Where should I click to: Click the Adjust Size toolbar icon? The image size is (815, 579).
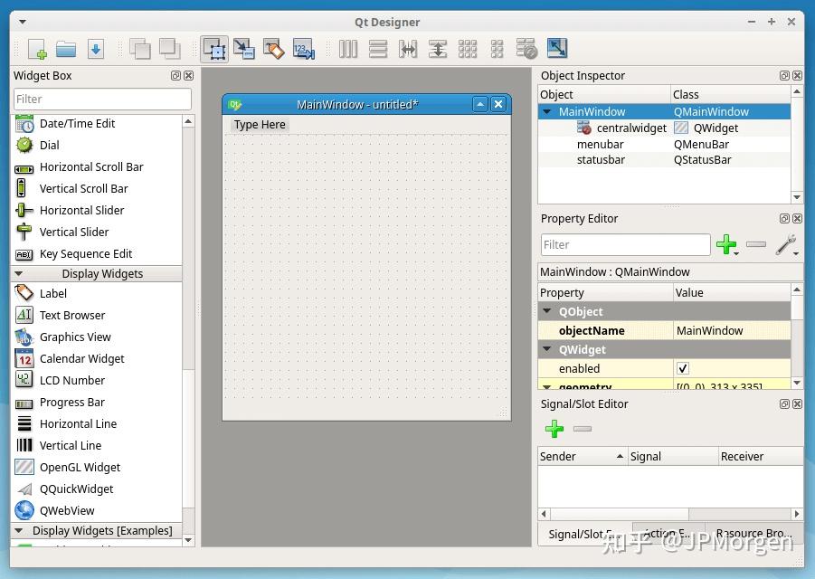tap(557, 49)
